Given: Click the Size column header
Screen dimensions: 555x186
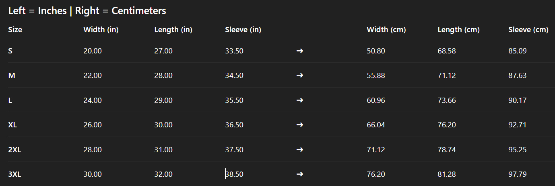Looking at the screenshot, I should (15, 30).
